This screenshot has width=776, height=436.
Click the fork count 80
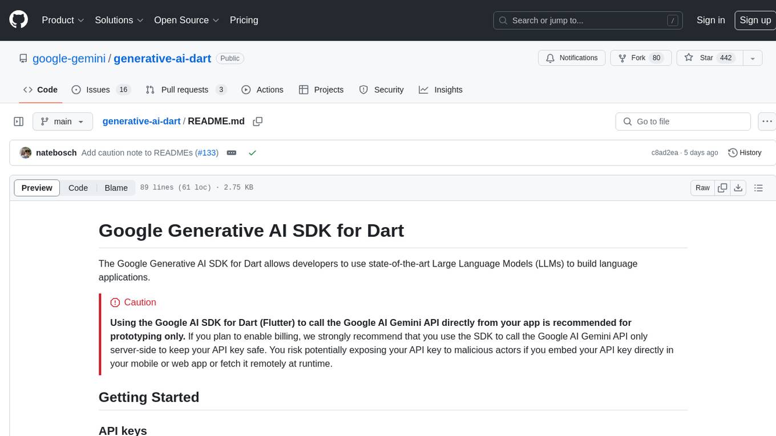point(656,58)
